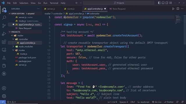Click the controller breadcrumb

(58, 14)
